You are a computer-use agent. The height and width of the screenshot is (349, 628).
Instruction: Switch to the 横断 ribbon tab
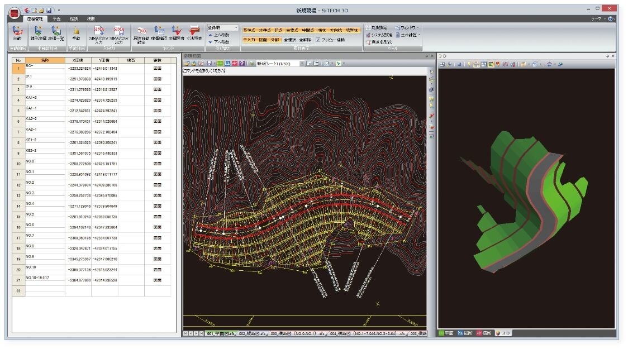click(91, 19)
